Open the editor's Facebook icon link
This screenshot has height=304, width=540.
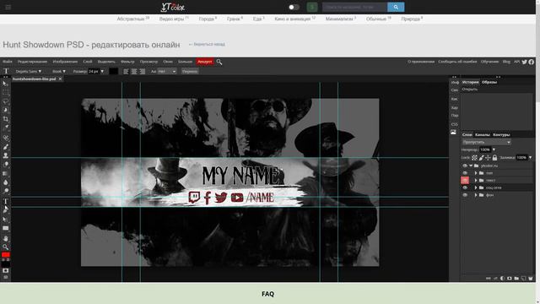click(532, 62)
